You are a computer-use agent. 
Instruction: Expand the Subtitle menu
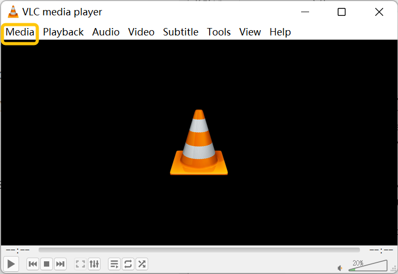[180, 32]
